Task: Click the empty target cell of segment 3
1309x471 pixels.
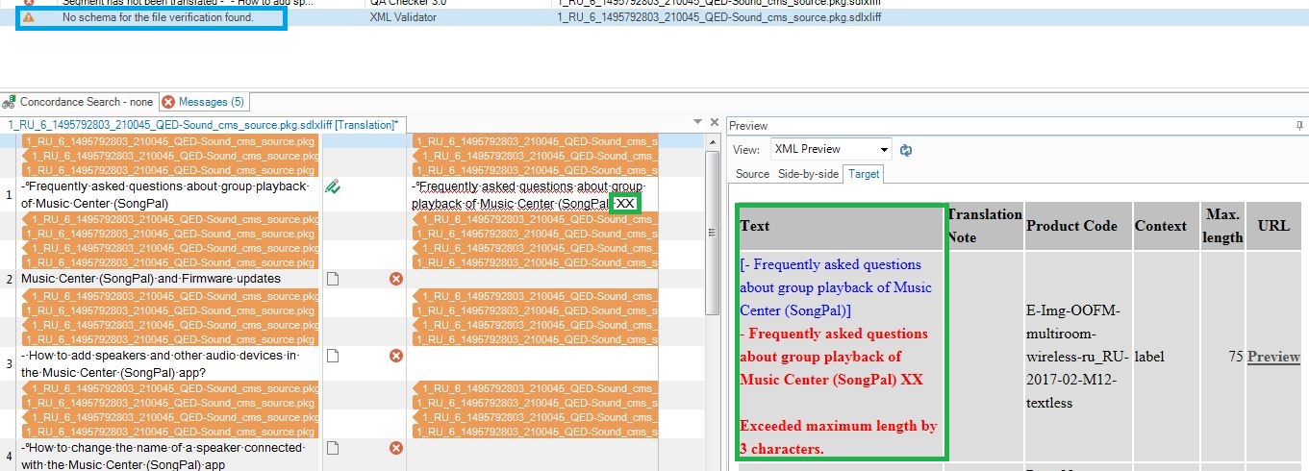Action: pyautogui.click(x=535, y=363)
